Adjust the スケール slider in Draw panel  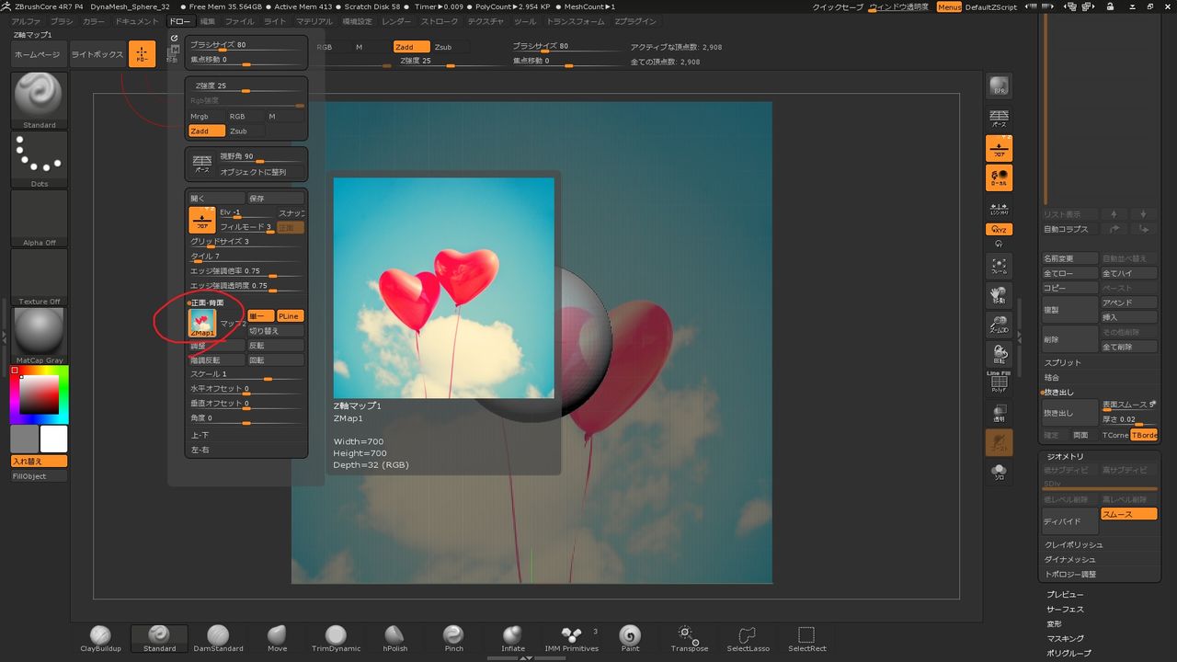click(246, 374)
